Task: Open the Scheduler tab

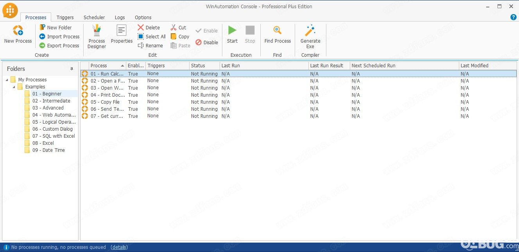Action: point(94,17)
